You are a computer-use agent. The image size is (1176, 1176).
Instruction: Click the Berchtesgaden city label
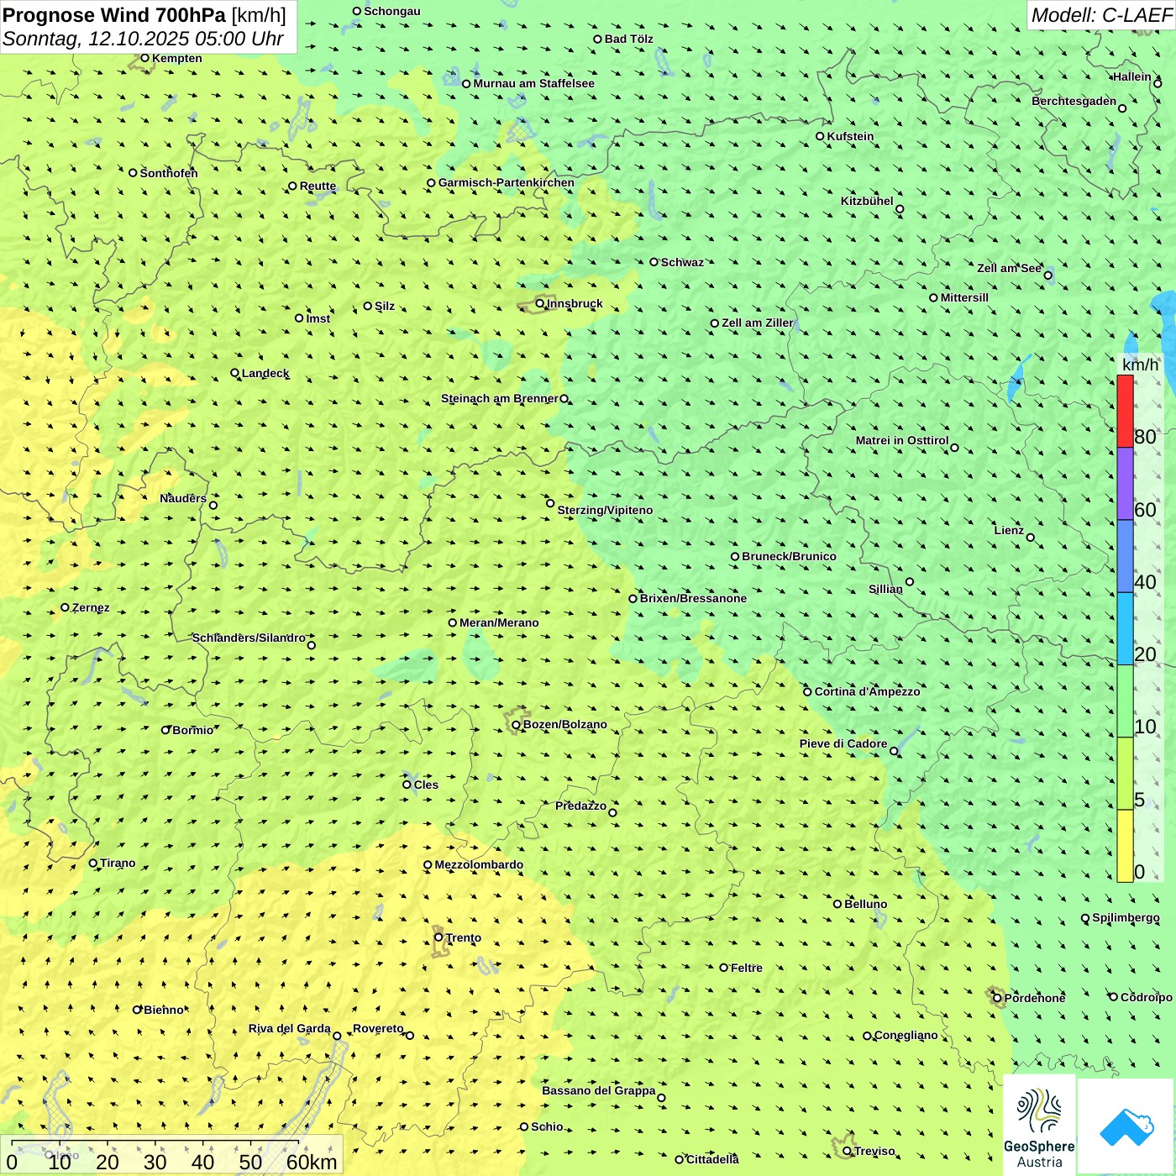(x=1074, y=101)
